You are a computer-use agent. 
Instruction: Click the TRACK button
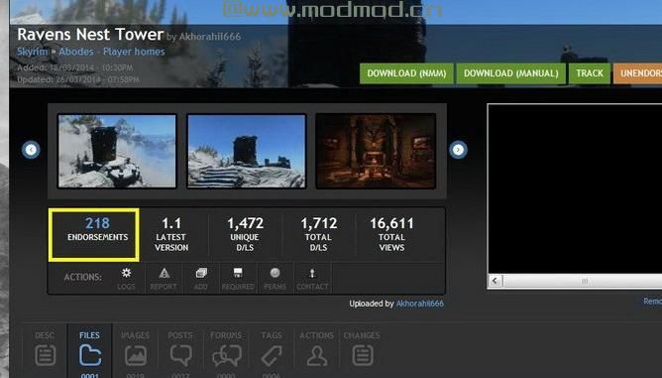(x=590, y=73)
